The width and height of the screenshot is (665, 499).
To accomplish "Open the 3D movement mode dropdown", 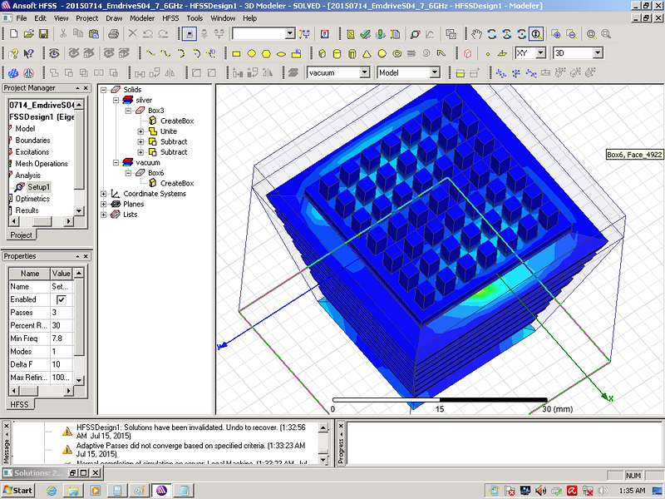I will (596, 53).
